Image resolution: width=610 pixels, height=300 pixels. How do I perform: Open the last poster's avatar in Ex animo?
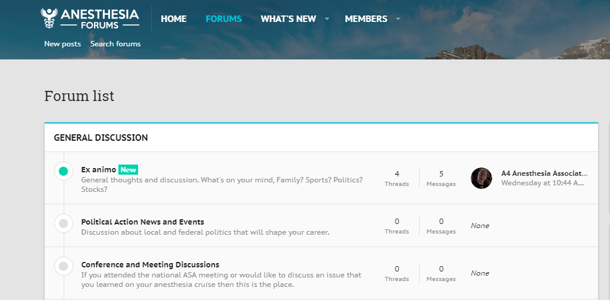[x=481, y=178]
